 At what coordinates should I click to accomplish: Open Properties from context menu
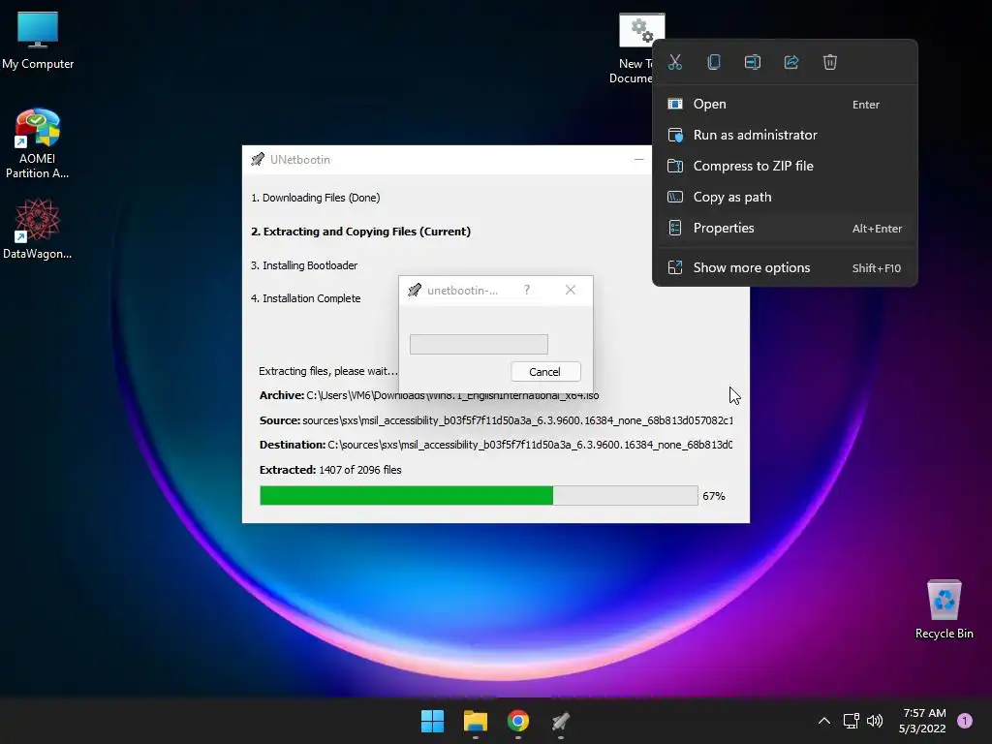pyautogui.click(x=785, y=228)
